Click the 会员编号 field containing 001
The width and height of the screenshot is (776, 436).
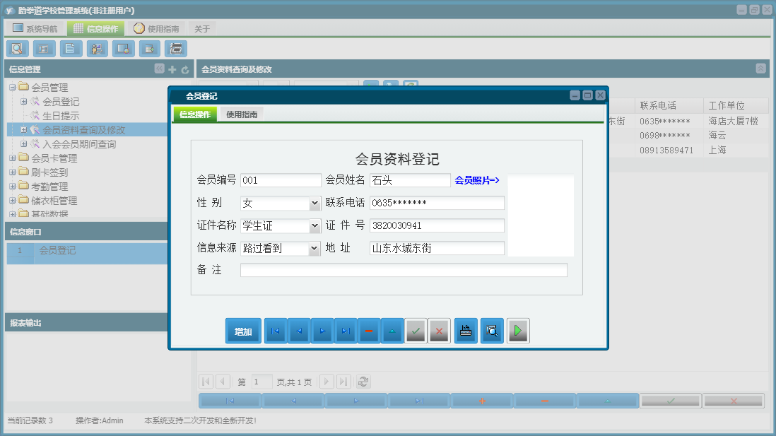tap(281, 180)
